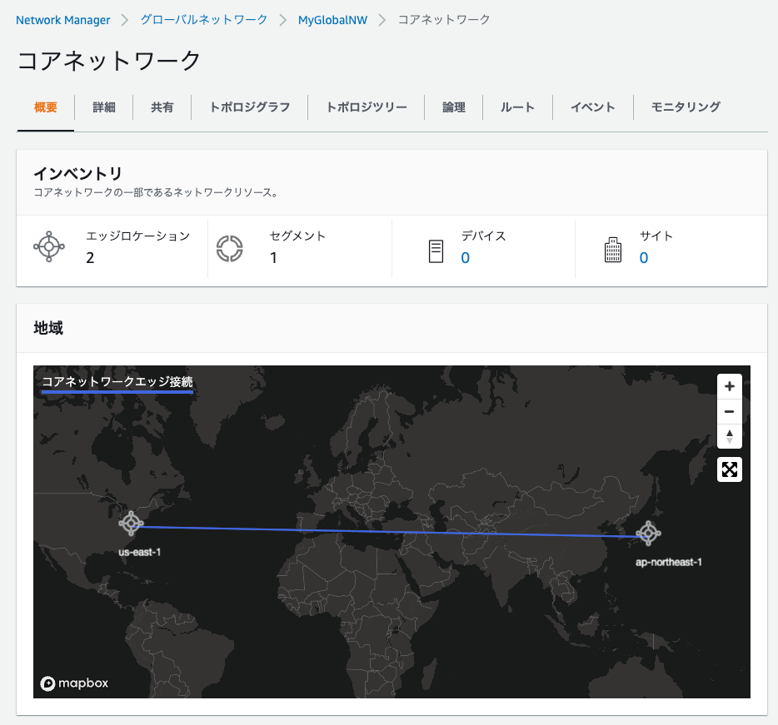Image resolution: width=778 pixels, height=725 pixels.
Task: Open the デバイス count link showing 0
Action: coord(465,258)
